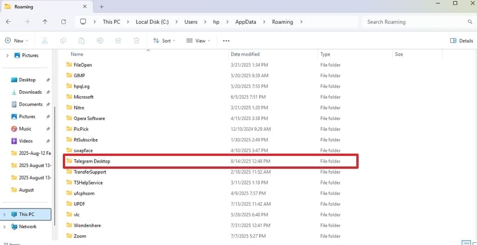Go back with the Back arrow
The image size is (477, 245).
(8, 22)
